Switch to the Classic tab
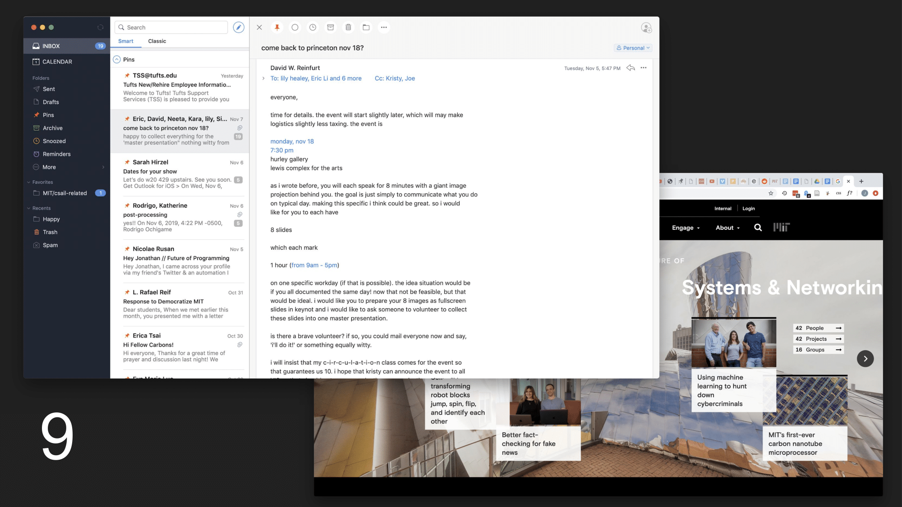 157,41
